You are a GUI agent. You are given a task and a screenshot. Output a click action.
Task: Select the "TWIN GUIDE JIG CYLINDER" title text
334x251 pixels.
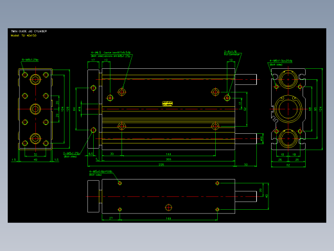coord(29,32)
